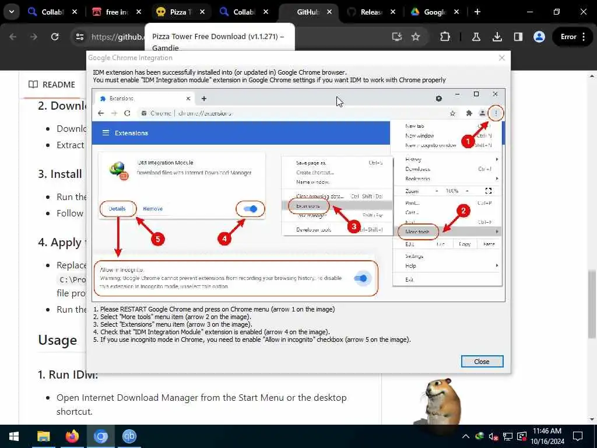Image resolution: width=597 pixels, height=448 pixels.
Task: Open a new browser tab
Action: tap(477, 12)
